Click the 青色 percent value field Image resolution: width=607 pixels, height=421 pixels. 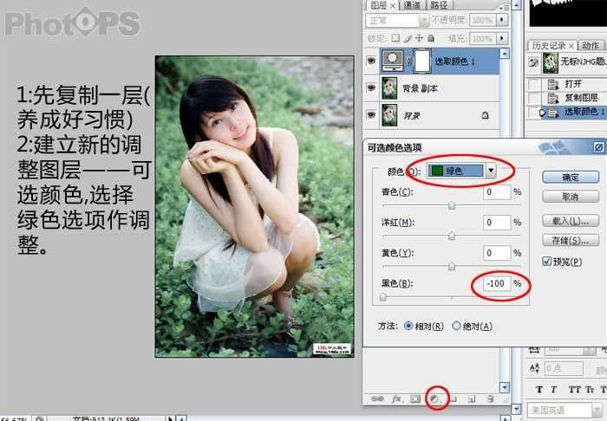pyautogui.click(x=497, y=191)
